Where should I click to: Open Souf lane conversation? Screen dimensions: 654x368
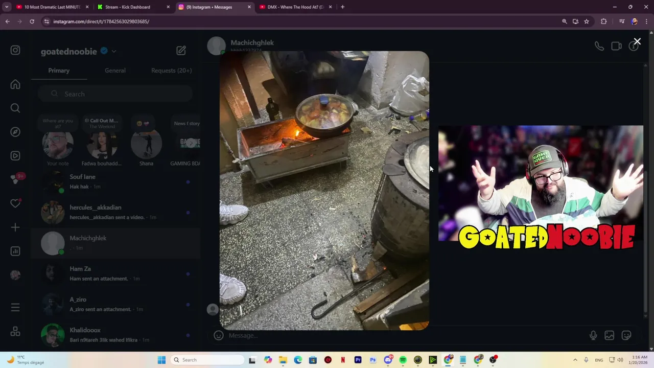[115, 182]
